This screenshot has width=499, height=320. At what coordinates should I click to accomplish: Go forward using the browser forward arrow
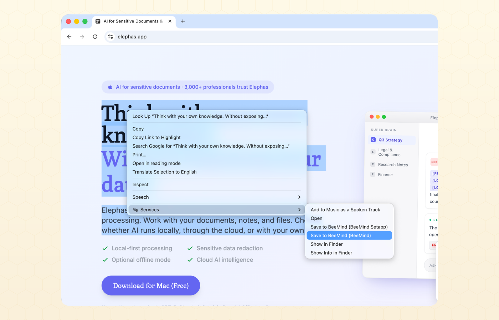[x=82, y=37]
